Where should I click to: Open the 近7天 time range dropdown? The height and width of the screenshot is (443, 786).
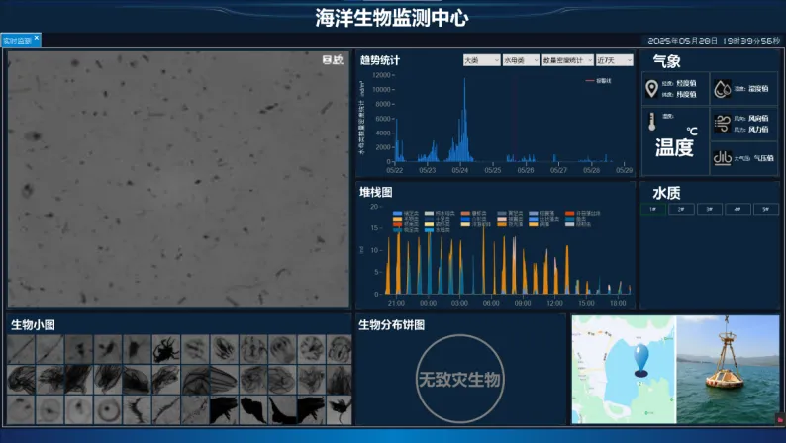pyautogui.click(x=614, y=60)
